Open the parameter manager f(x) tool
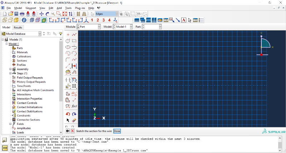286x153 pixels. pos(74,106)
